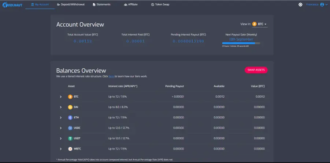Click USDC interest rate 'Up to 12.0 / 12.7%'
This screenshot has width=330, height=163.
[119, 128]
